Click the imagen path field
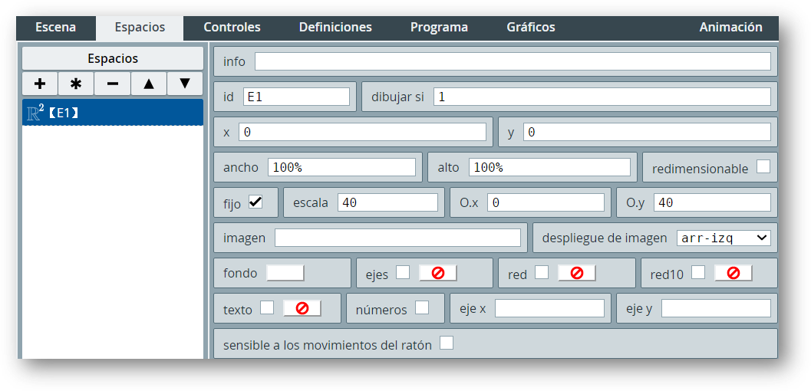811x391 pixels. [397, 238]
